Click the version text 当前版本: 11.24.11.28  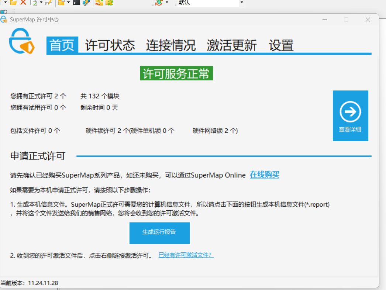[29, 283]
